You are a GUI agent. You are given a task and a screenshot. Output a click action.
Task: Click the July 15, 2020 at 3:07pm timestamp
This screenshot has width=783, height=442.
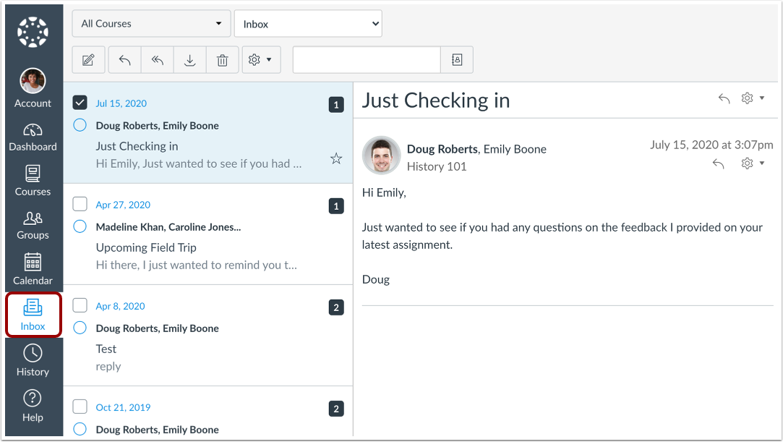pyautogui.click(x=711, y=145)
